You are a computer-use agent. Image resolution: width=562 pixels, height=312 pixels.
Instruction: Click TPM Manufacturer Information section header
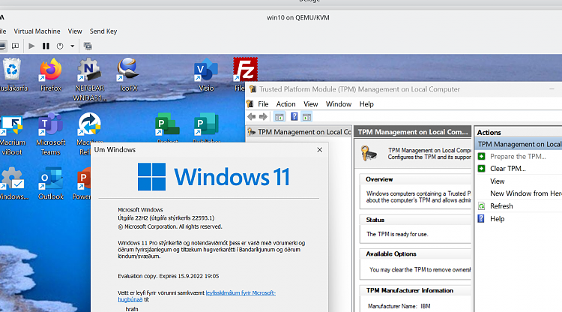pyautogui.click(x=410, y=290)
